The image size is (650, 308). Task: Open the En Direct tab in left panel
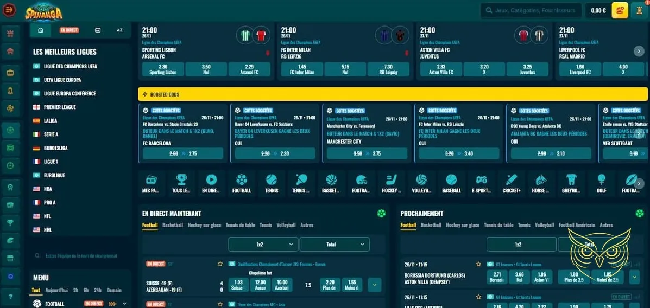coord(69,30)
